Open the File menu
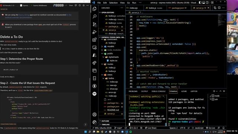The height and width of the screenshot is (134, 238). tap(99, 3)
